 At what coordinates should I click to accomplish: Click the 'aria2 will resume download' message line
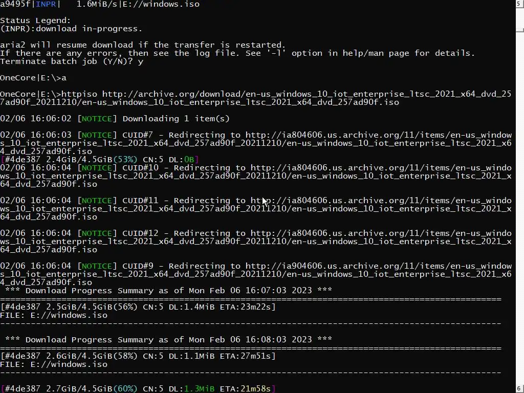click(x=143, y=45)
